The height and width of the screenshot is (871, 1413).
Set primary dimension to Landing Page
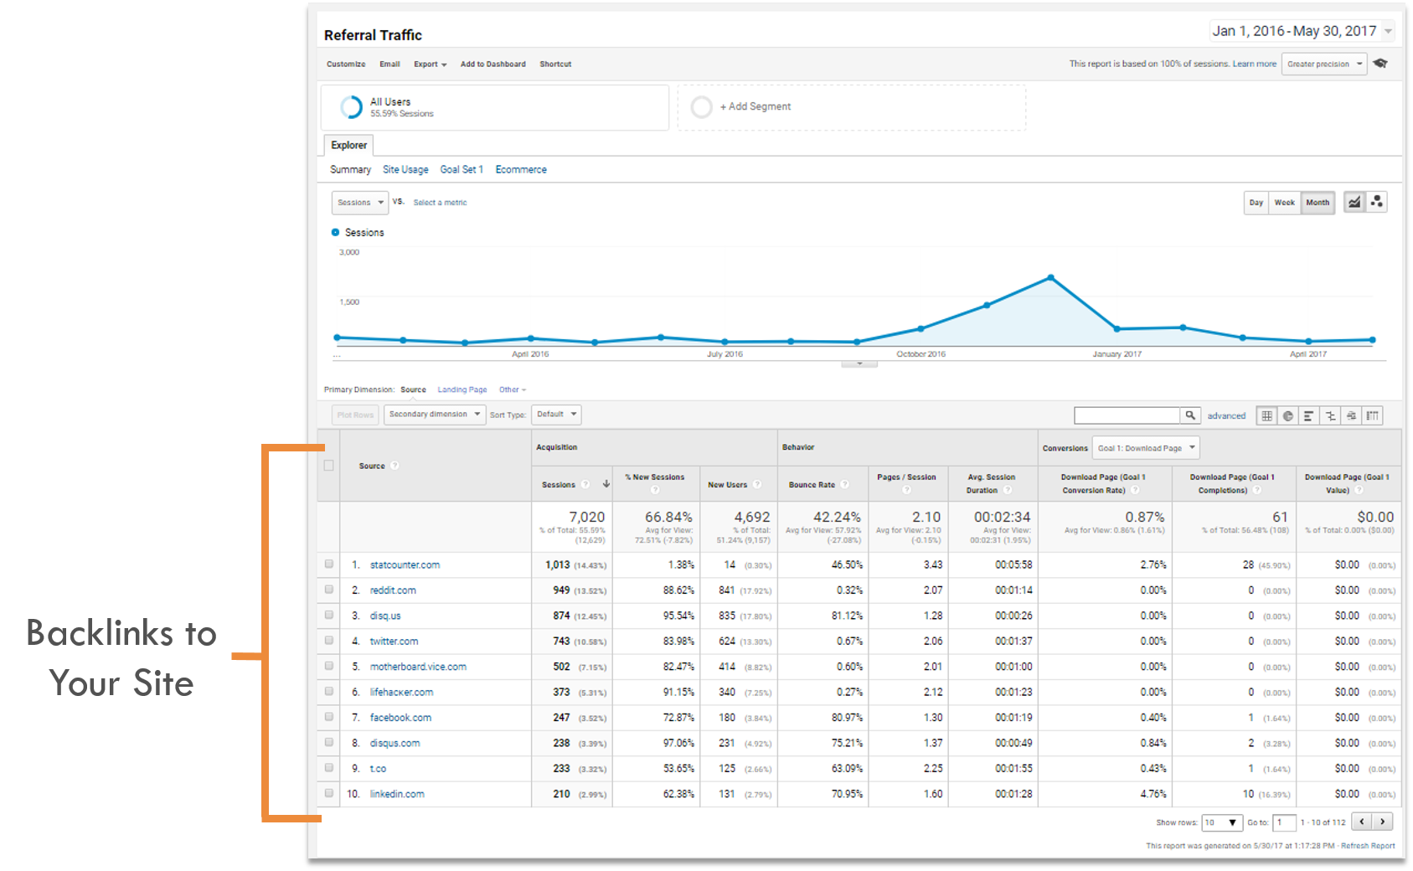click(462, 389)
